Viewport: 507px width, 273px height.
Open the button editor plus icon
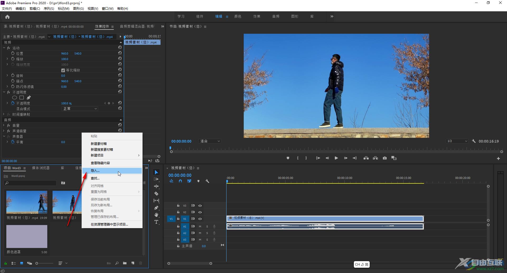[498, 158]
